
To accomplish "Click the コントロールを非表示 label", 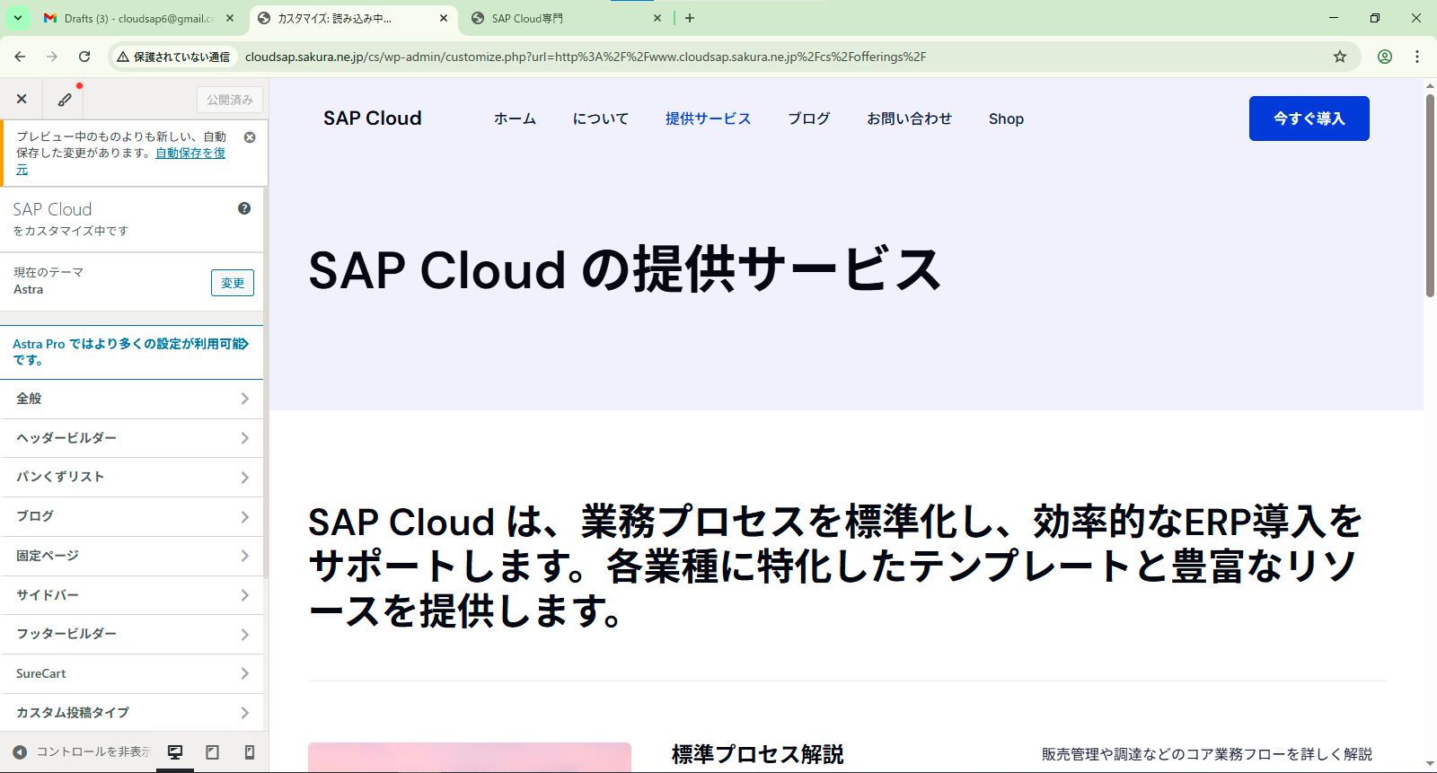I will [93, 752].
